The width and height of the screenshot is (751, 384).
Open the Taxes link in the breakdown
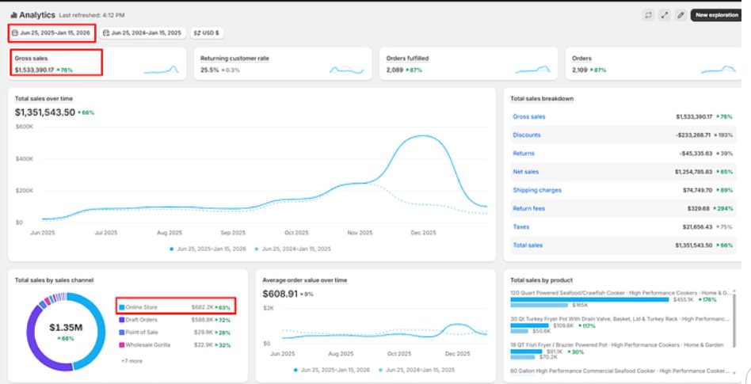coord(520,227)
